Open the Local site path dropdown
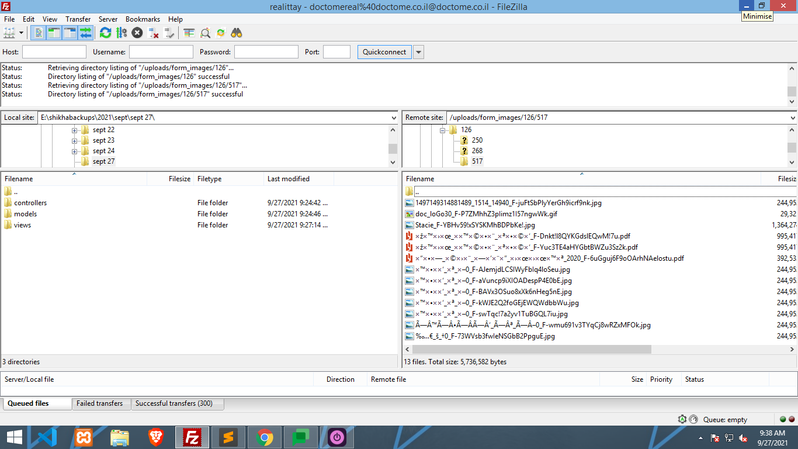The width and height of the screenshot is (798, 449). point(393,118)
